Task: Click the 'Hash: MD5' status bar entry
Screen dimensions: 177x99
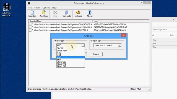Action: pos(136,89)
